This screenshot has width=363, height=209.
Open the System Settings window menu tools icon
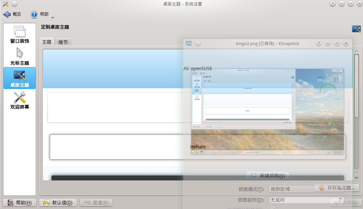point(5,4)
